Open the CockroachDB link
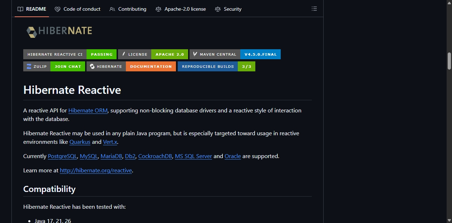Screen dimensions: 452x223 155,156
